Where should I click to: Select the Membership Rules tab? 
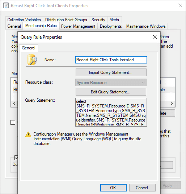tap(41, 26)
